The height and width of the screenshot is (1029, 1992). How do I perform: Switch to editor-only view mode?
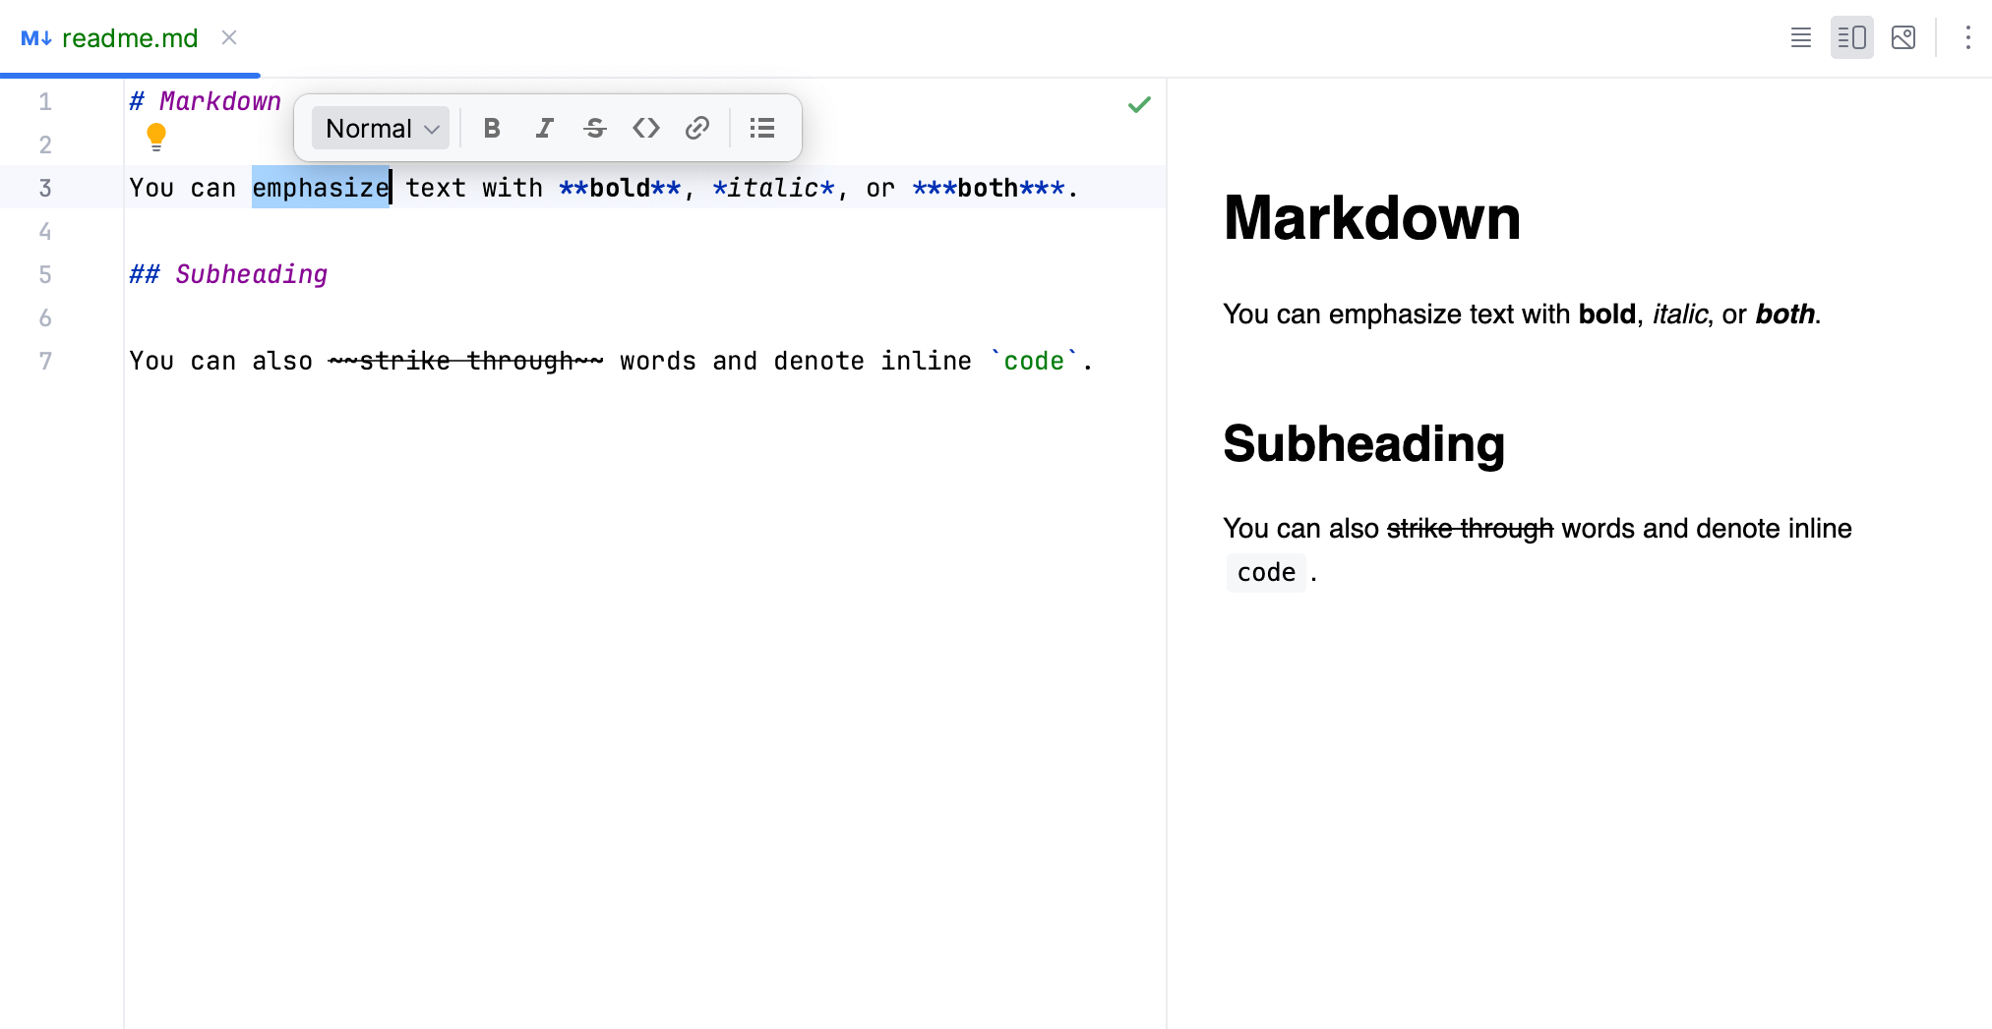(x=1800, y=37)
